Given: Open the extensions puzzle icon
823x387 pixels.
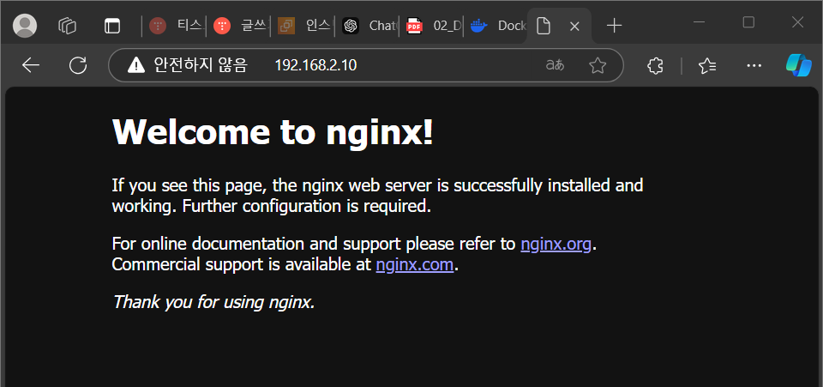Looking at the screenshot, I should coord(655,65).
